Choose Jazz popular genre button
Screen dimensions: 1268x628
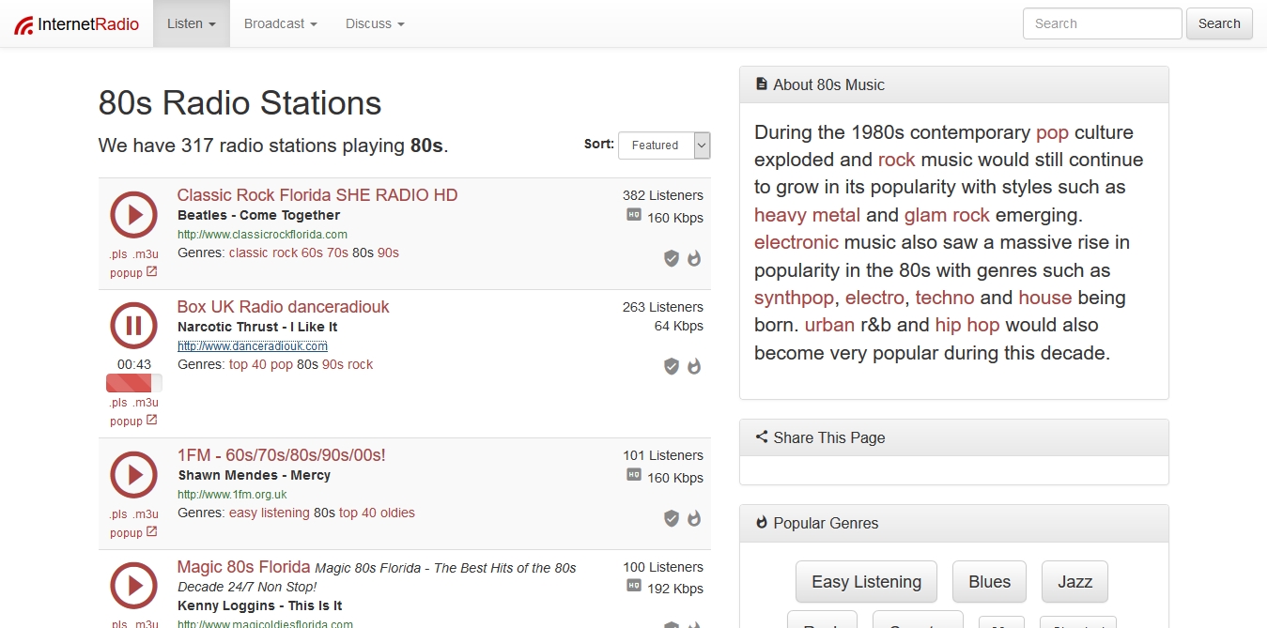[1075, 582]
